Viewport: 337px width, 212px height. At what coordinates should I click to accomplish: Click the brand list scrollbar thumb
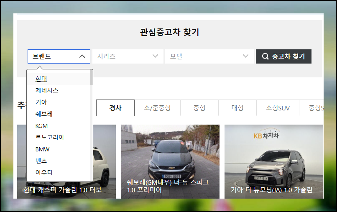92,78
